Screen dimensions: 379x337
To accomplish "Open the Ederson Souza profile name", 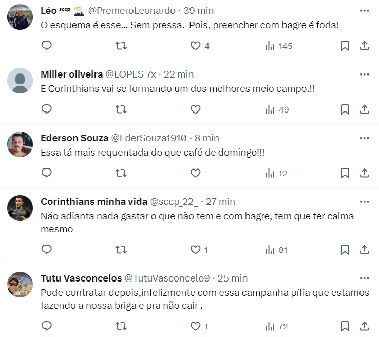I will tap(74, 138).
